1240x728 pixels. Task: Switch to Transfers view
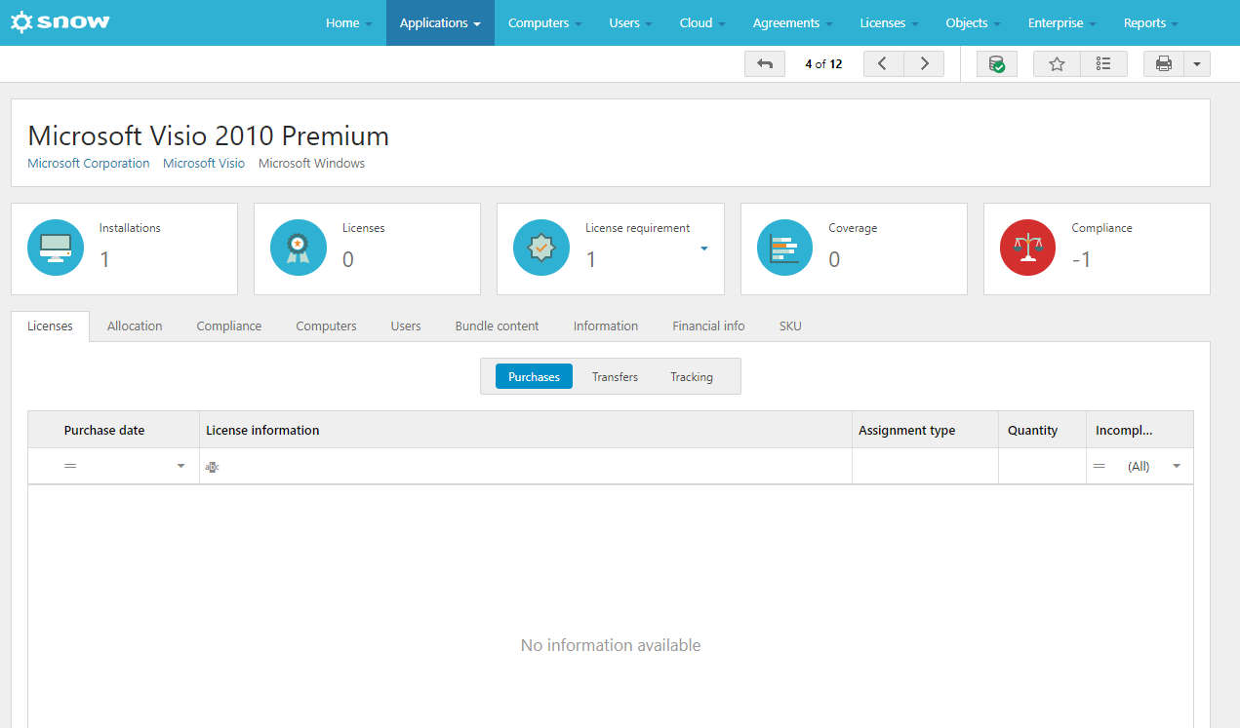point(615,377)
